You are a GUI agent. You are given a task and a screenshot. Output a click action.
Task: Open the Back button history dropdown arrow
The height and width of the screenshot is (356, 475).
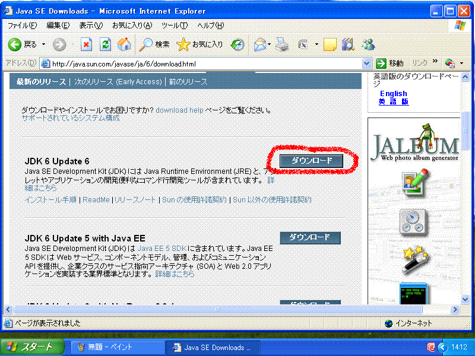click(x=43, y=44)
